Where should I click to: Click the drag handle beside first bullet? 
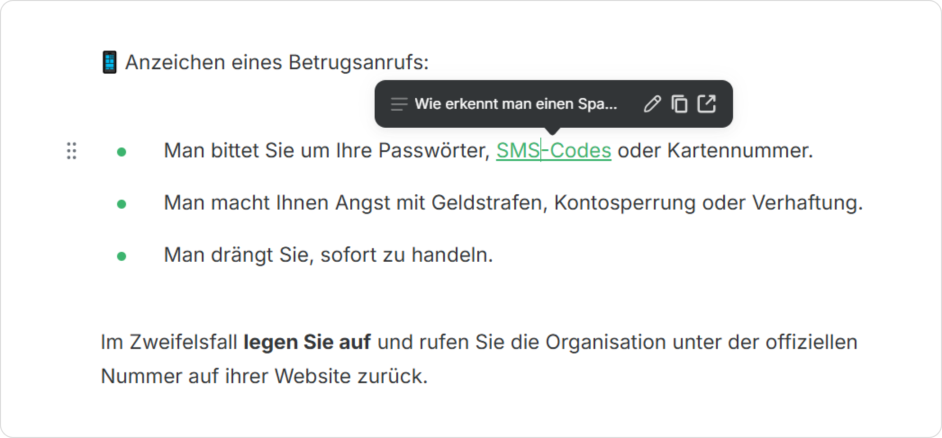[x=72, y=151]
